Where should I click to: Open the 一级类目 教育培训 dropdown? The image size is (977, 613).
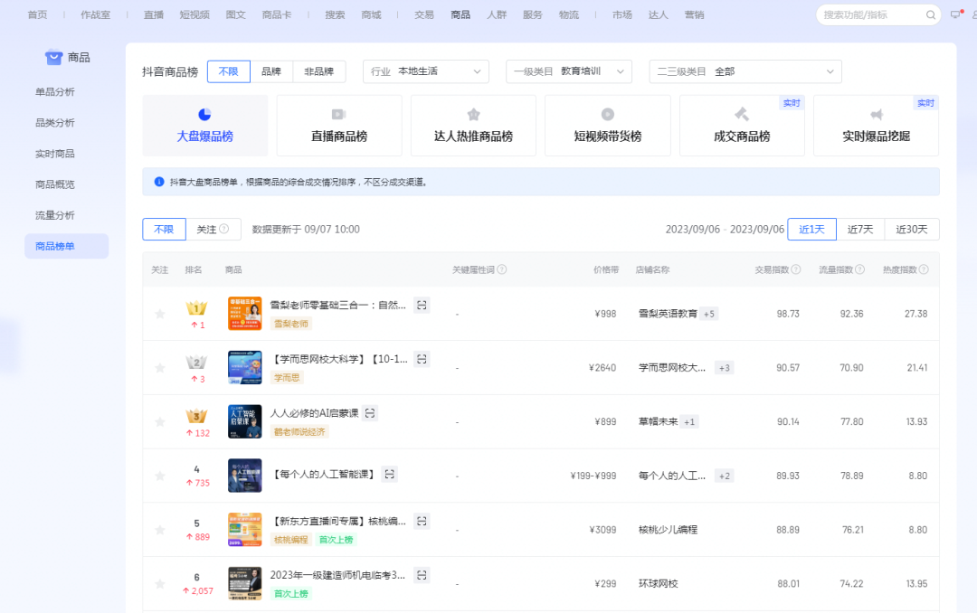569,71
